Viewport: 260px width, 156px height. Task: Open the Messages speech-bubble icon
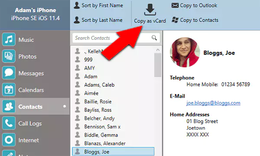(x=9, y=73)
